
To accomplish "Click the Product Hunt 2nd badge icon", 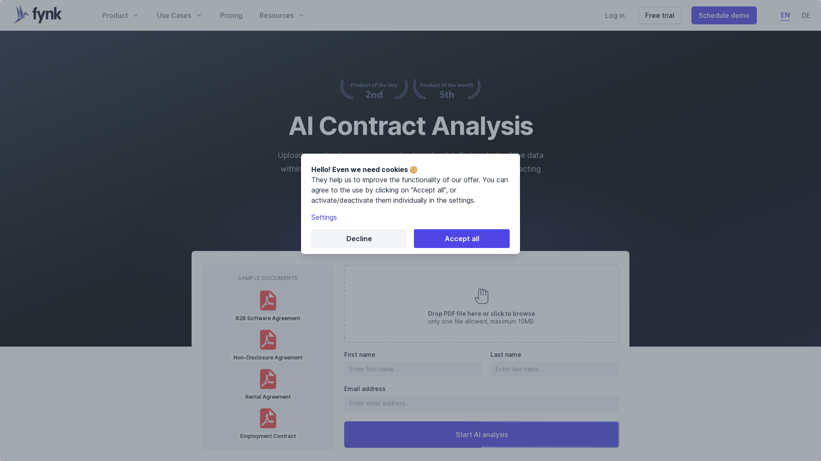I will 374,89.
